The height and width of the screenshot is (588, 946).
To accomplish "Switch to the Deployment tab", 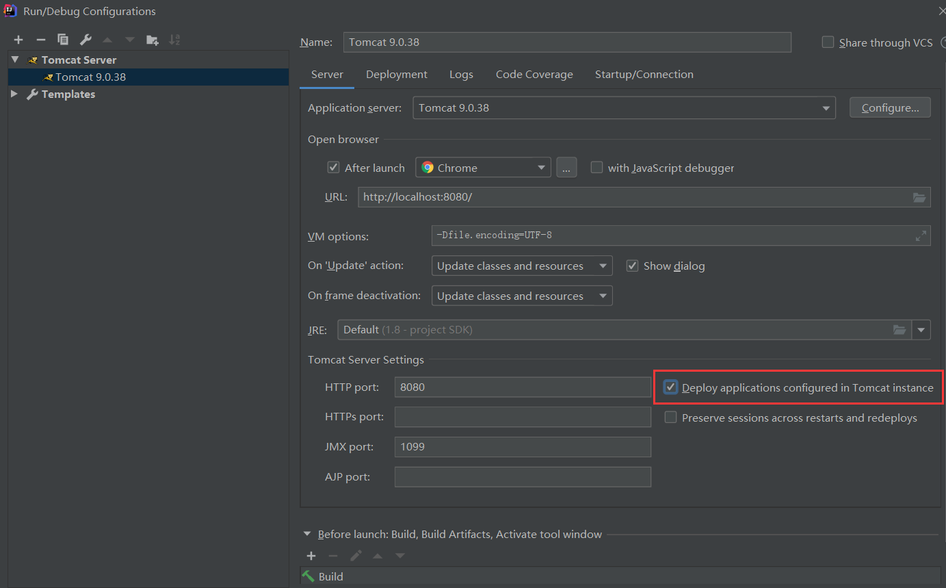I will pyautogui.click(x=397, y=75).
